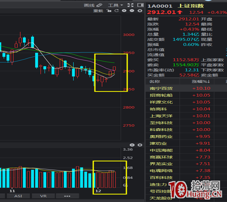Click the 总量 value 1.34亿
Screen dimensions: 227x202
(x=191, y=34)
